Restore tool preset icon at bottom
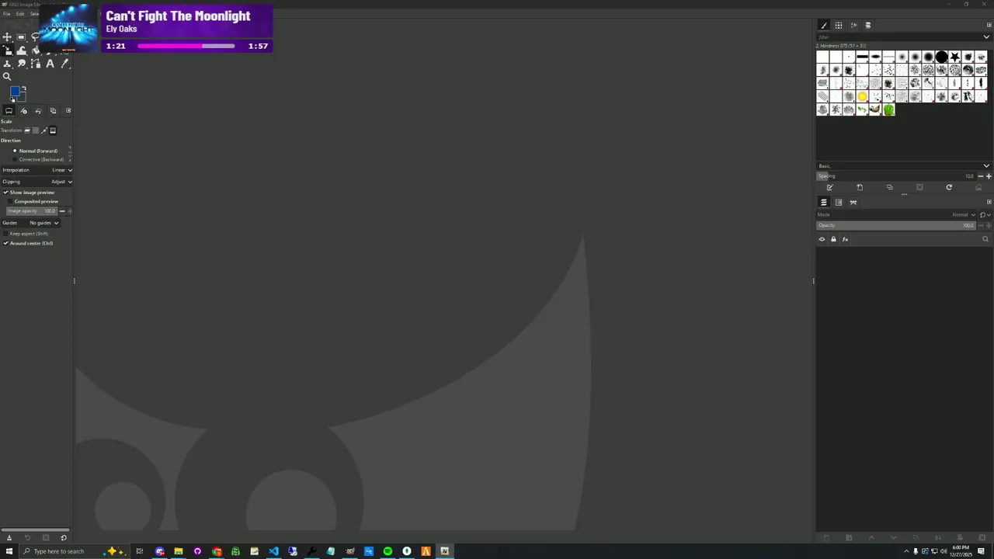 point(27,537)
